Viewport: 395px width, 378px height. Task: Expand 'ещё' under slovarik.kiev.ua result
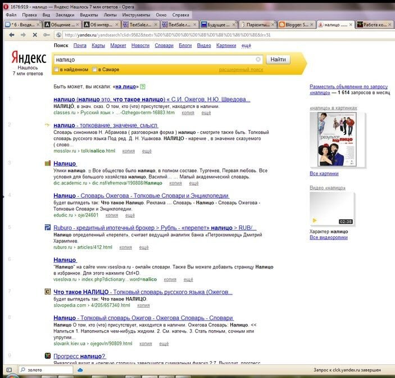[164, 344]
